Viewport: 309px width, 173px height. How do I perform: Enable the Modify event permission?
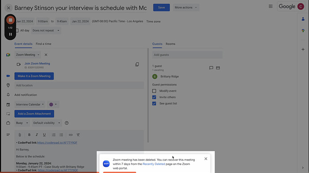click(x=154, y=91)
